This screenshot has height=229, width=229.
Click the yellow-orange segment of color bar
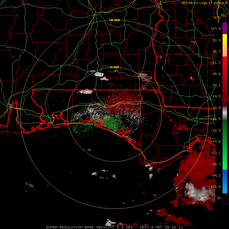click(x=225, y=45)
